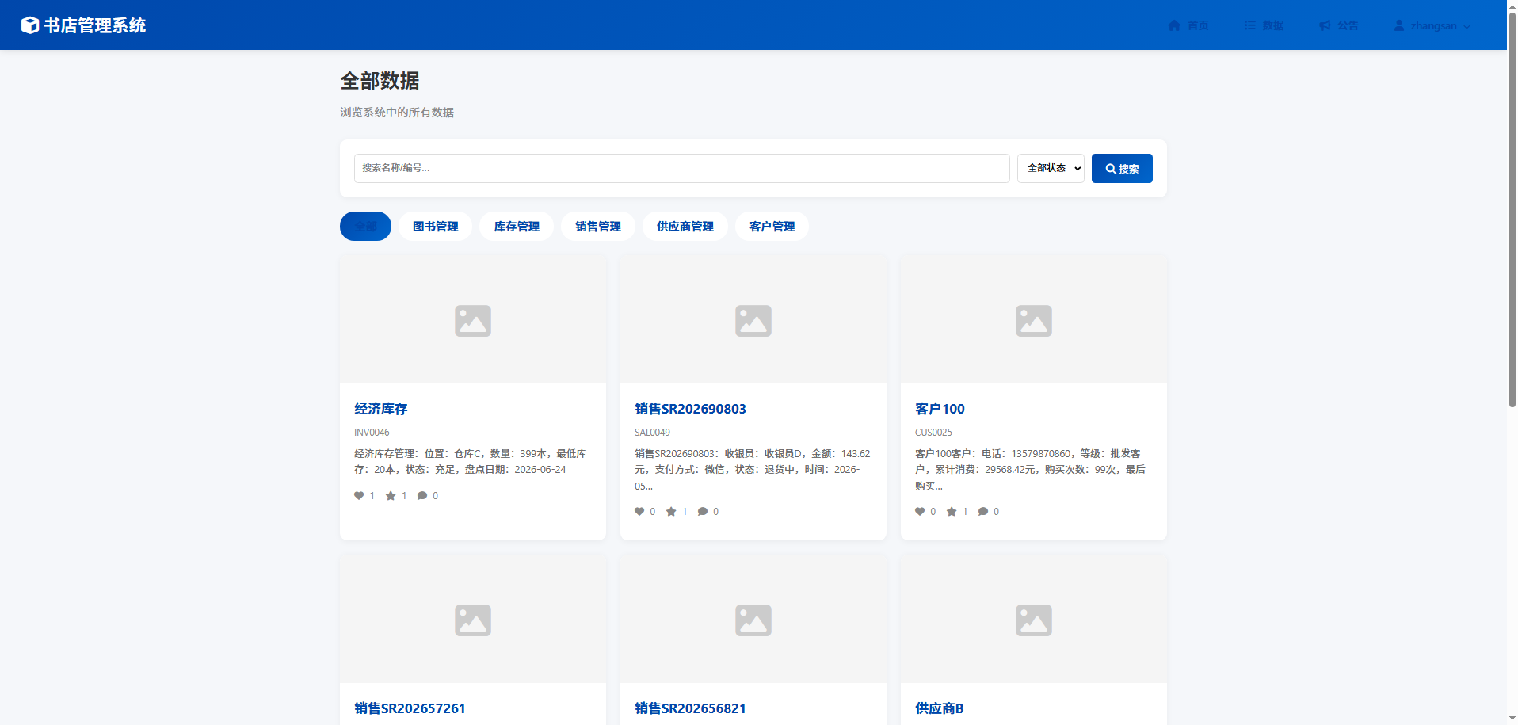The height and width of the screenshot is (725, 1518).
Task: Click the 经济库存 card image placeholder
Action: click(473, 320)
